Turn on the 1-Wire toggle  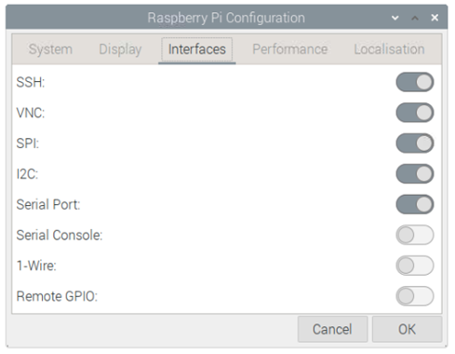click(415, 265)
